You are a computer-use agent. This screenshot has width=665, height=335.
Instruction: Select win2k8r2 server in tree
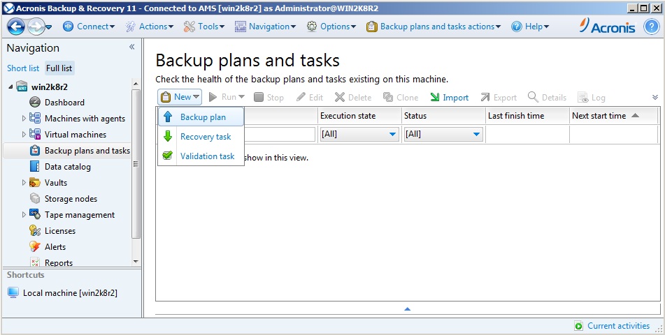tap(49, 87)
